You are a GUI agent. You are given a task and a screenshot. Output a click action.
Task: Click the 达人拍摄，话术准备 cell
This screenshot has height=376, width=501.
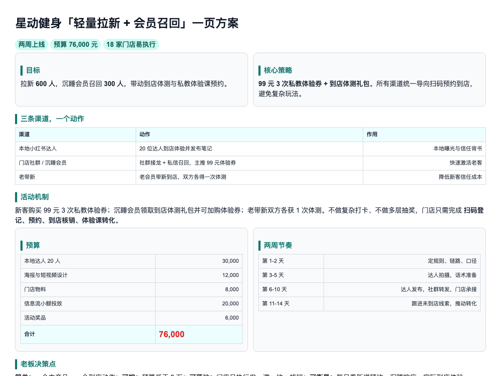402,275
